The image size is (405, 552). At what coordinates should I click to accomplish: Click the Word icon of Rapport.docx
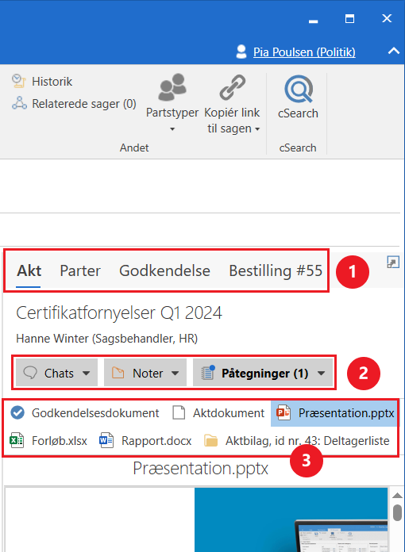pos(106,440)
